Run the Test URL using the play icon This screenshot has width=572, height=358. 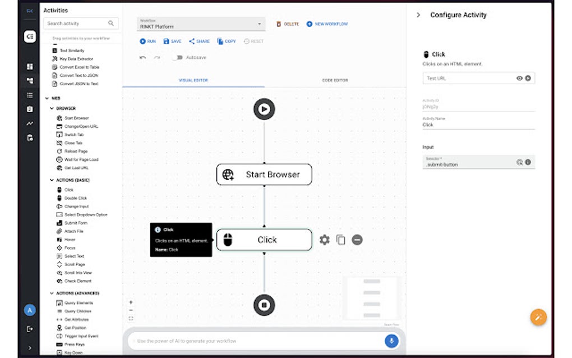(527, 78)
